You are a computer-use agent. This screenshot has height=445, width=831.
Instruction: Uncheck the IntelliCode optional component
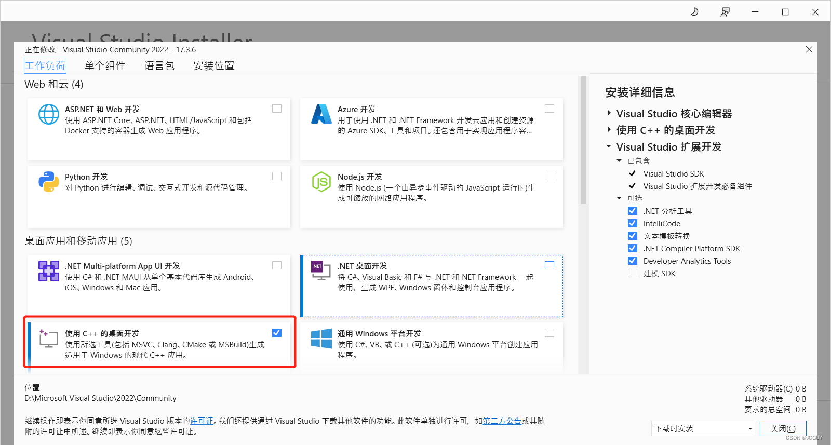[x=633, y=223]
